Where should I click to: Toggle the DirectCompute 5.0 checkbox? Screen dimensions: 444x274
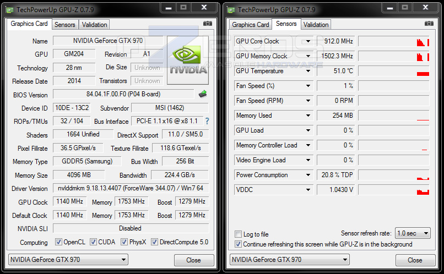point(154,242)
